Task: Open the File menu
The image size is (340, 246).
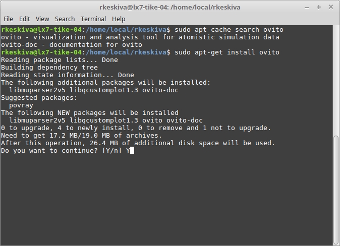Action: 8,19
